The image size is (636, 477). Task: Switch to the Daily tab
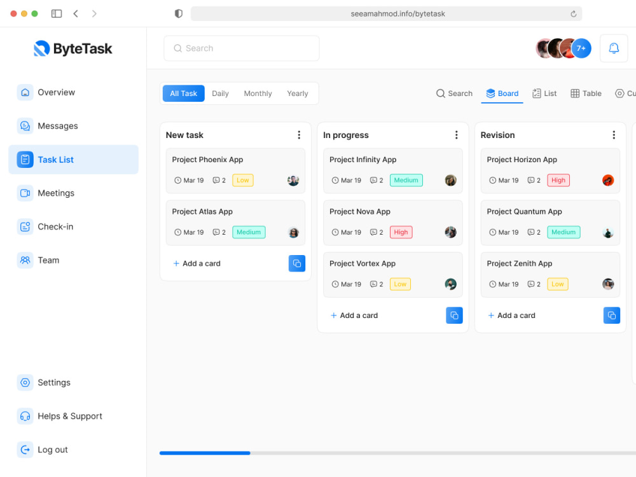point(220,93)
